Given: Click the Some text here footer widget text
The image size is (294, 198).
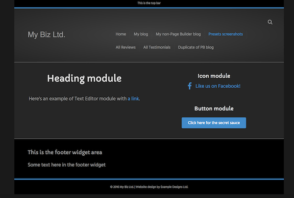Looking at the screenshot, I should pyautogui.click(x=66, y=165).
